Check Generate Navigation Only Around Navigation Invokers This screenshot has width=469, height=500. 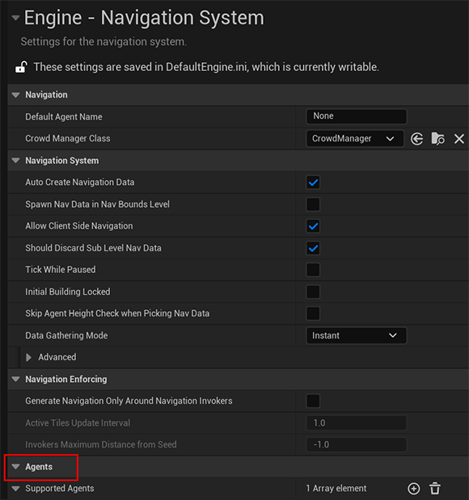(313, 401)
